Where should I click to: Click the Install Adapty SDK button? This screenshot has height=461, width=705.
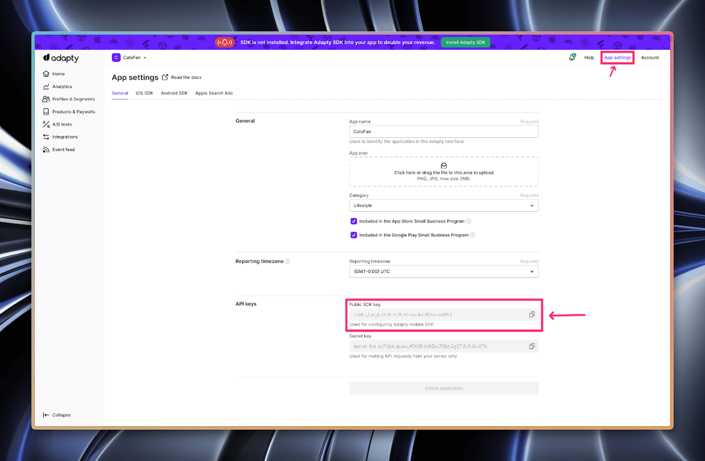[x=465, y=42]
